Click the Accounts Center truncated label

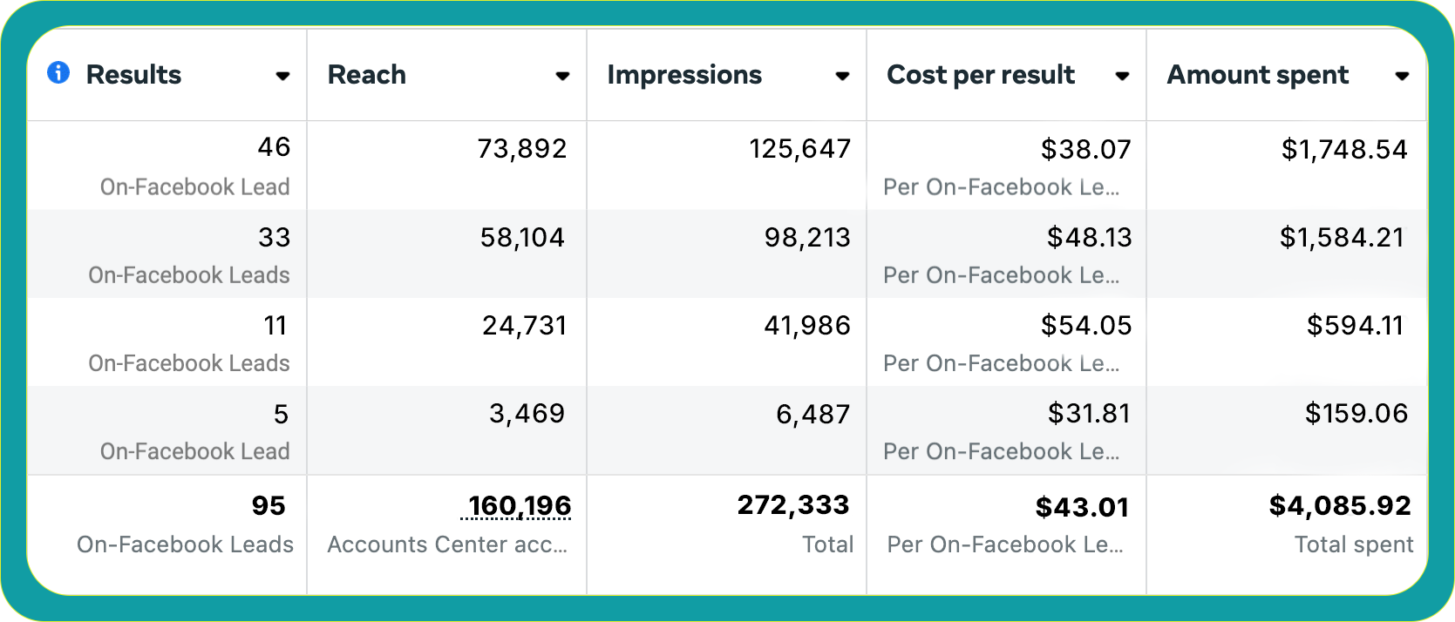tap(447, 544)
